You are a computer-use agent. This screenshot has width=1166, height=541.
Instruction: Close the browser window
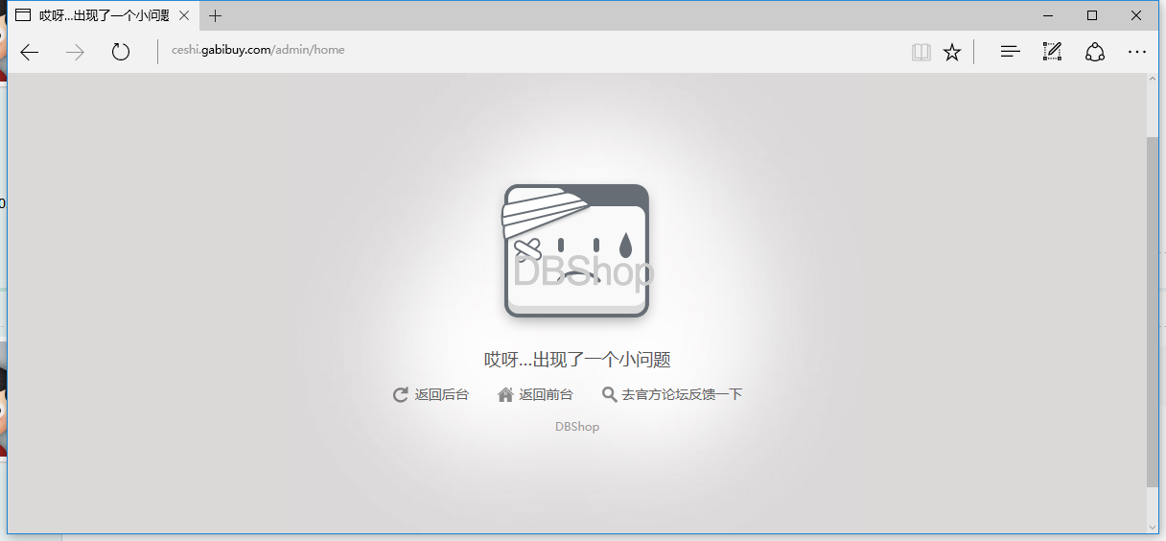(x=1136, y=15)
